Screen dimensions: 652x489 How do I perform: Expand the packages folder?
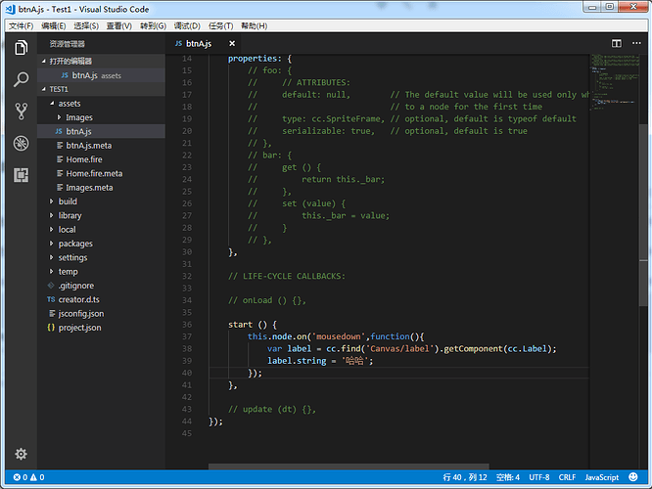click(x=51, y=244)
